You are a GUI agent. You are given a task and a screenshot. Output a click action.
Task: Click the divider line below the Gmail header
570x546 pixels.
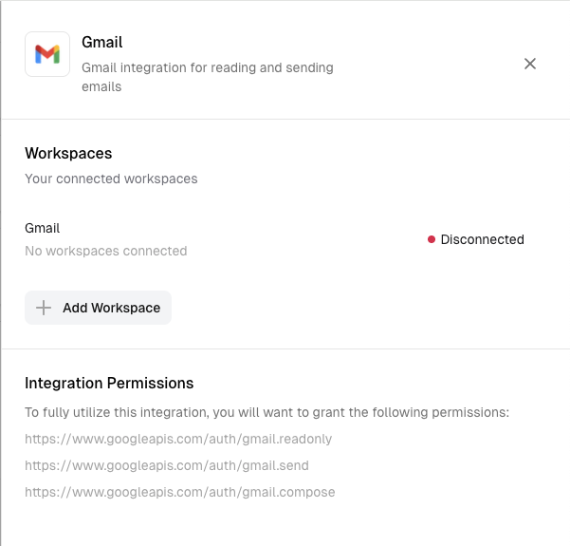pos(285,119)
